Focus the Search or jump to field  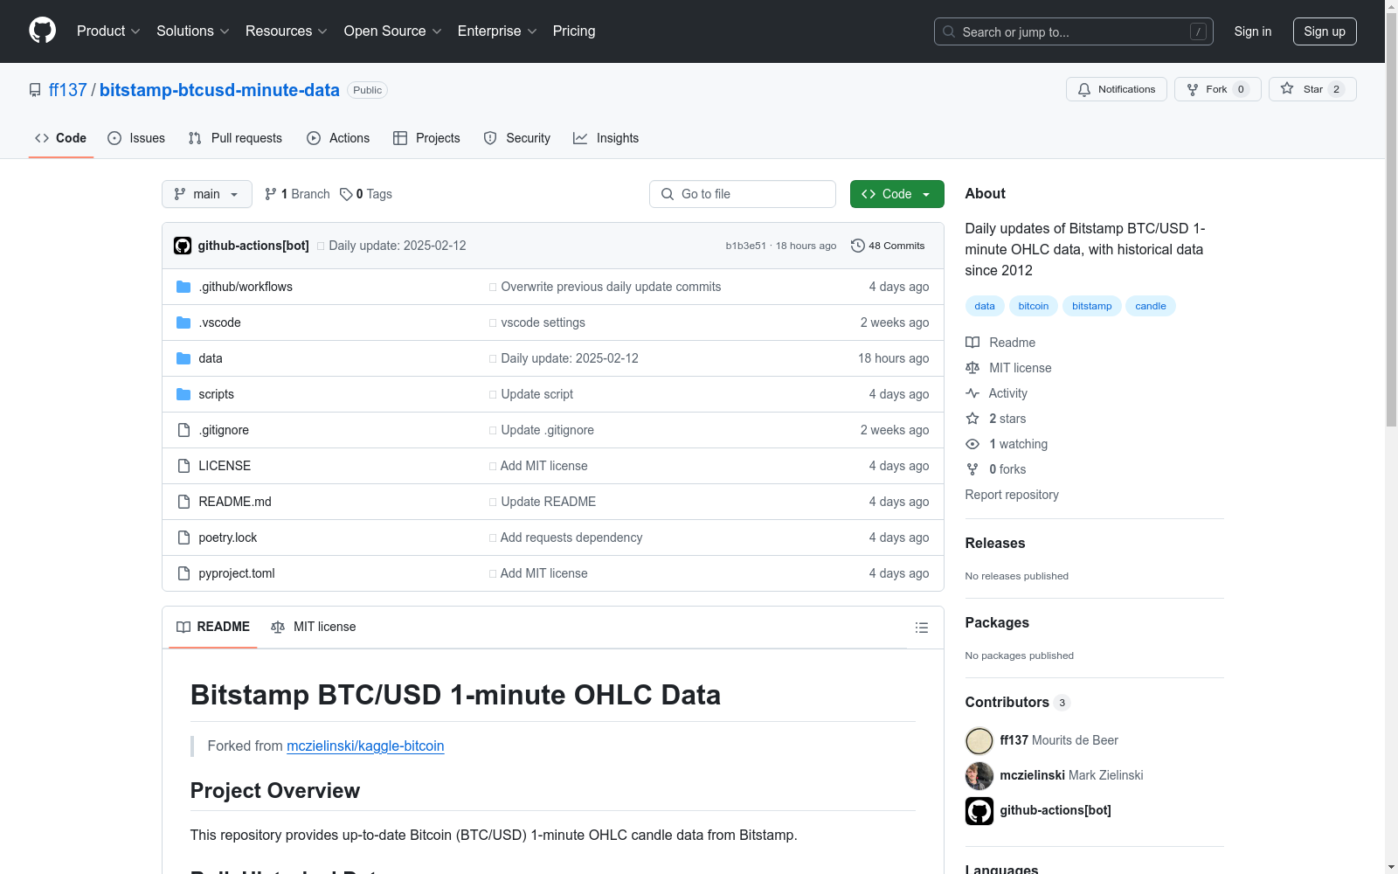[x=1074, y=31]
